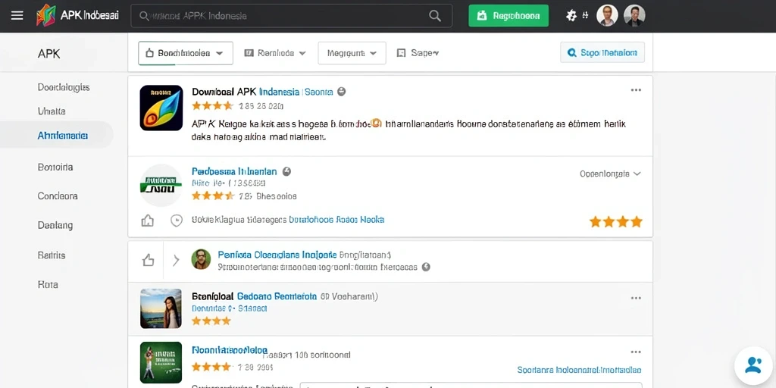Open Soortanra Inoloanatral link
This screenshot has width=776, height=388.
[580, 370]
